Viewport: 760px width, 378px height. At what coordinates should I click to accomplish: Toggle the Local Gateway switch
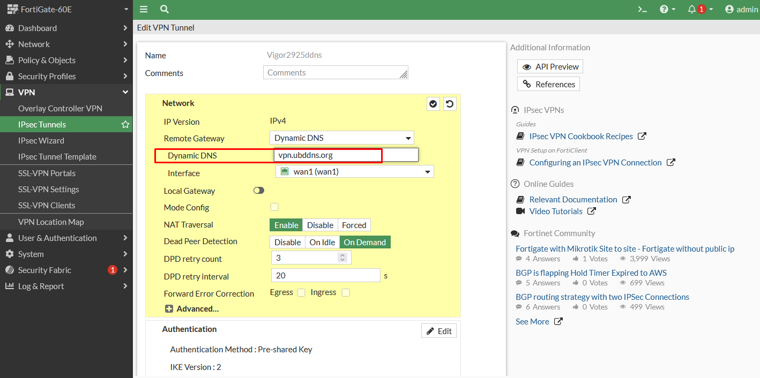(x=259, y=191)
